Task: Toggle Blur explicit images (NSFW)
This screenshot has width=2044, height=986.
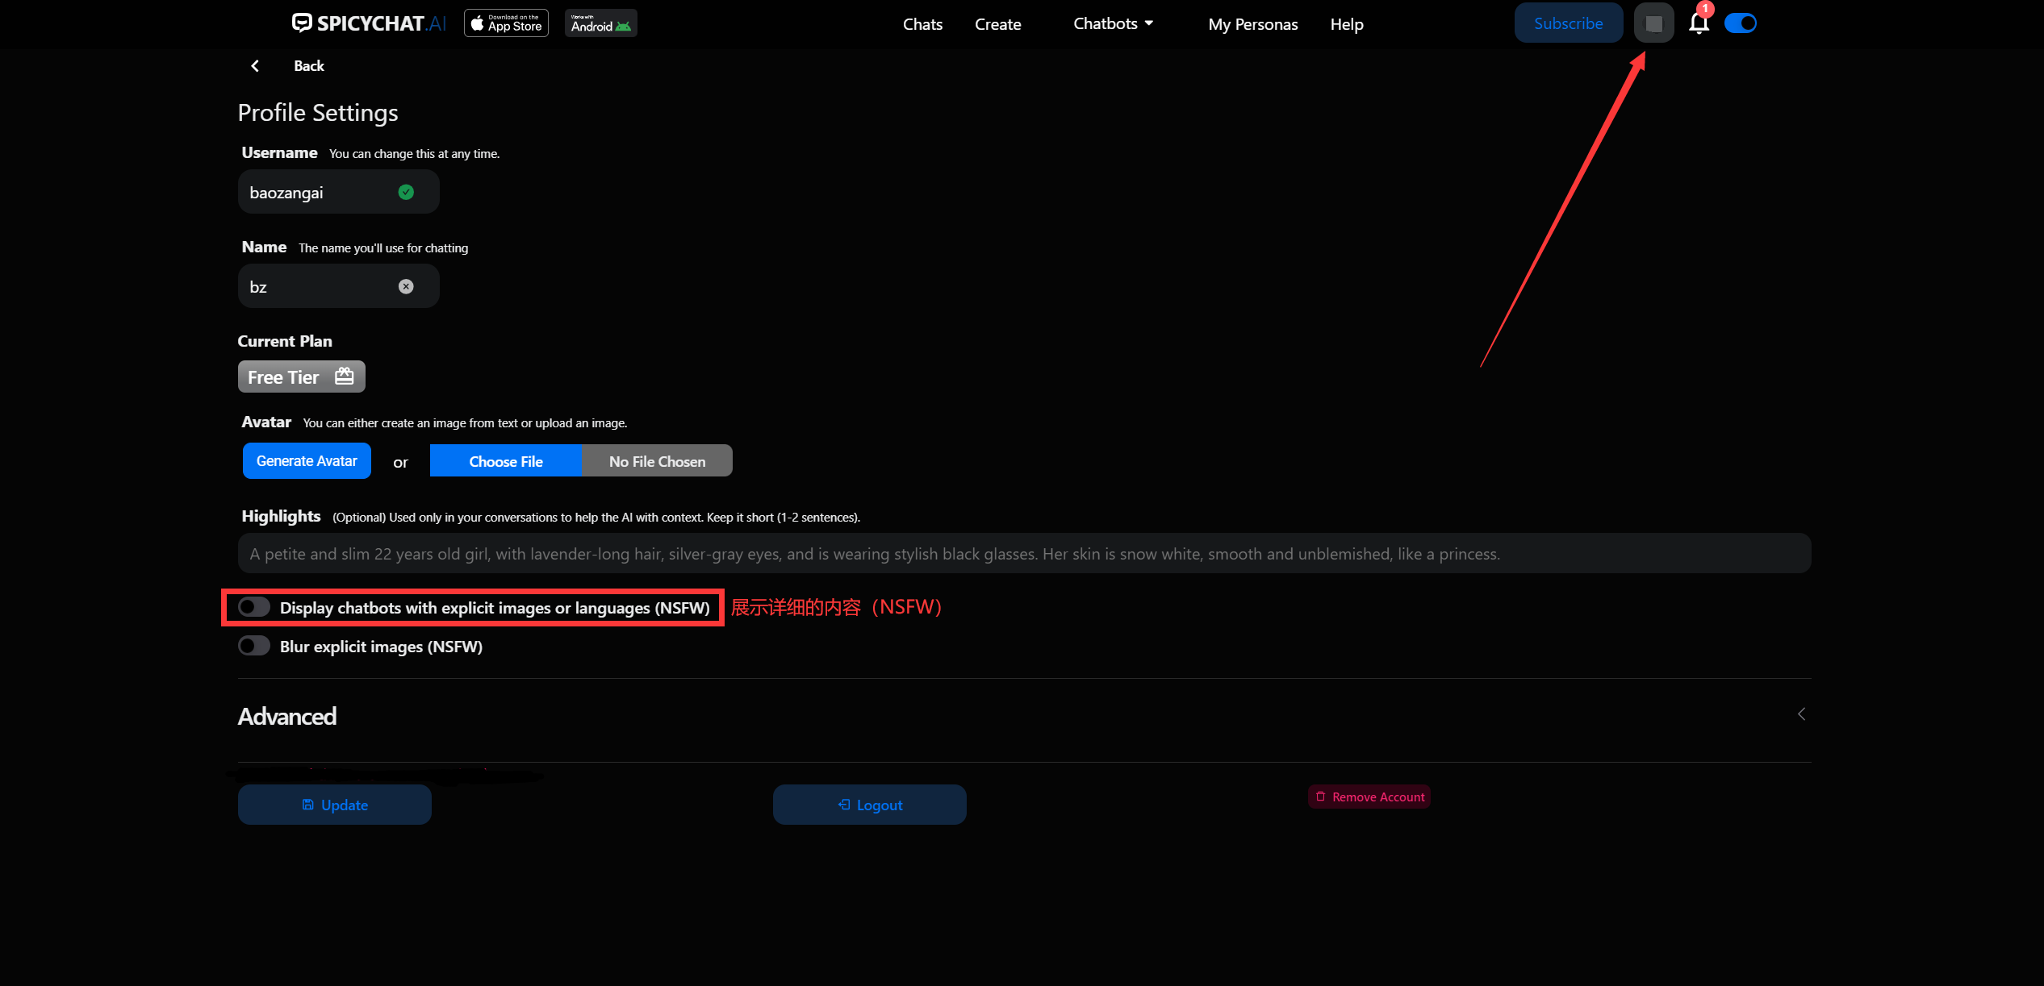Action: [254, 646]
